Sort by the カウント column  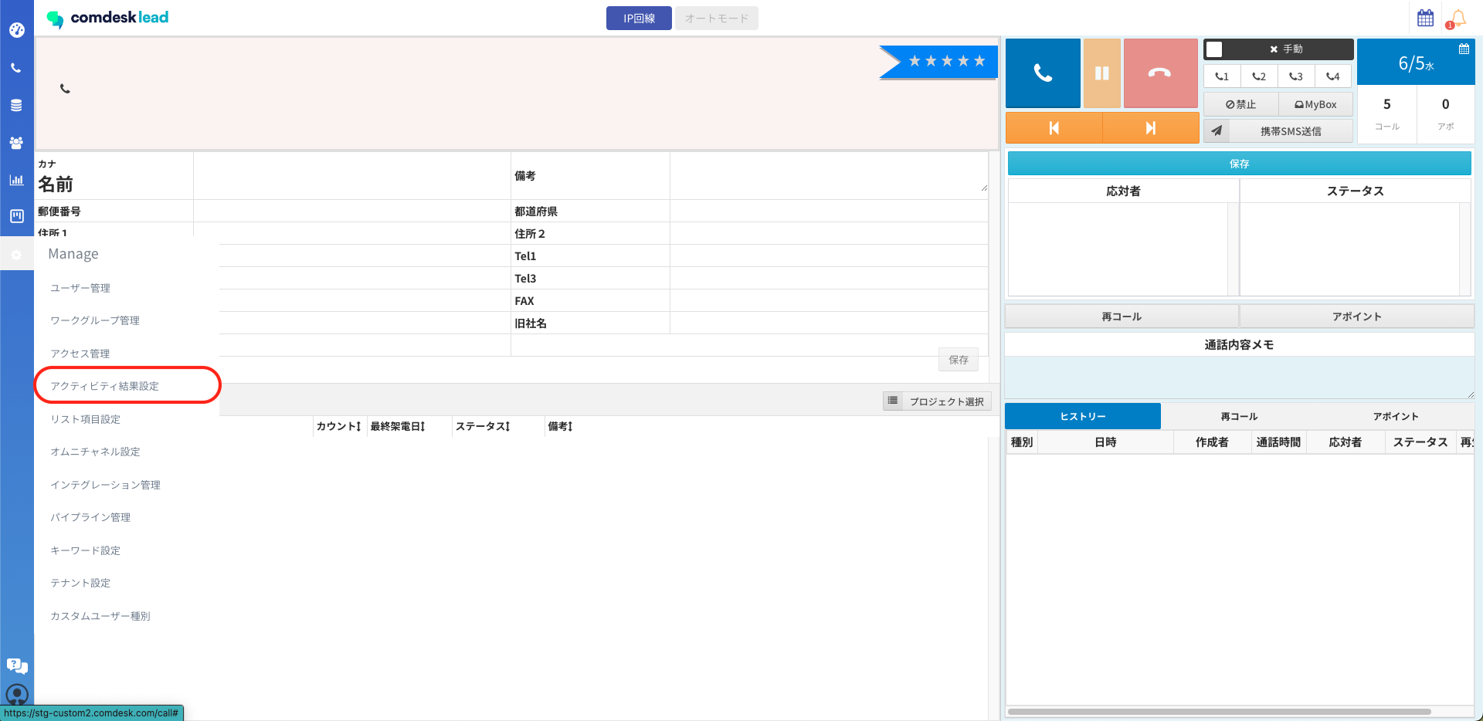[x=338, y=426]
